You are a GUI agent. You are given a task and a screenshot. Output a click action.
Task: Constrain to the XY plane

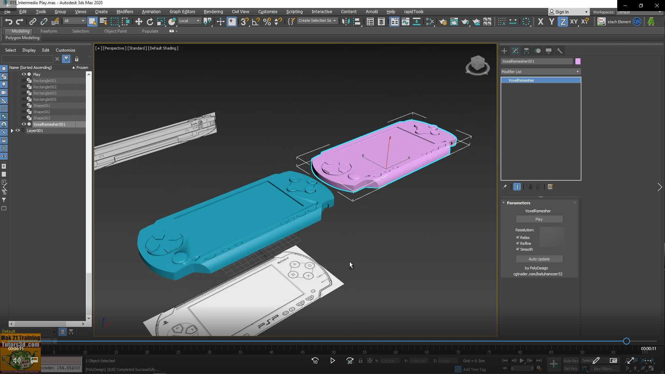click(574, 22)
